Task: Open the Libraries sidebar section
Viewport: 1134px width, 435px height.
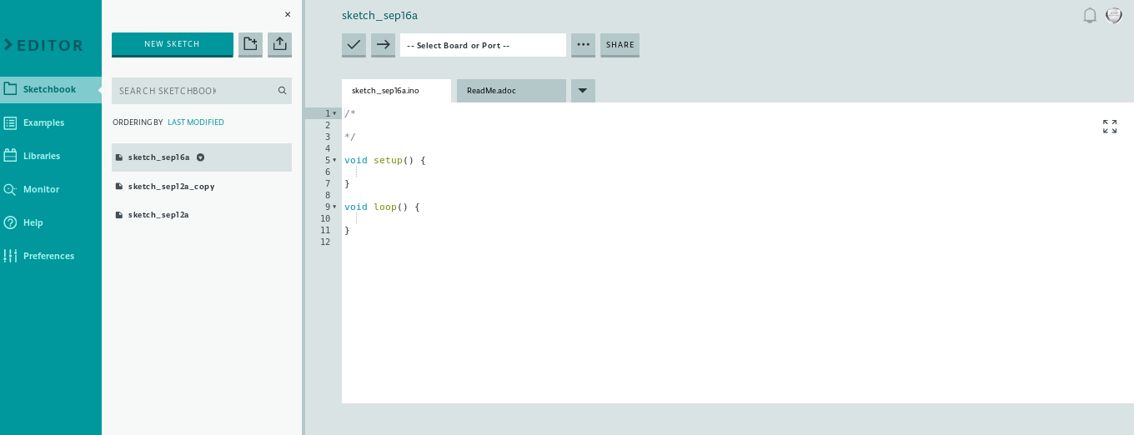Action: pyautogui.click(x=42, y=156)
